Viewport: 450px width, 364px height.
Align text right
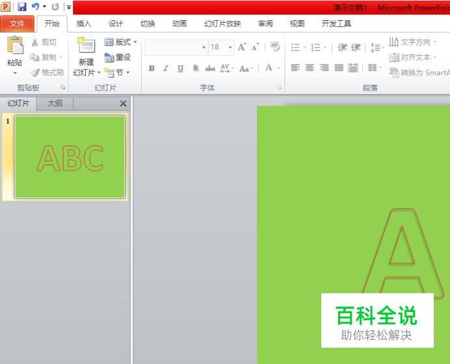[324, 68]
